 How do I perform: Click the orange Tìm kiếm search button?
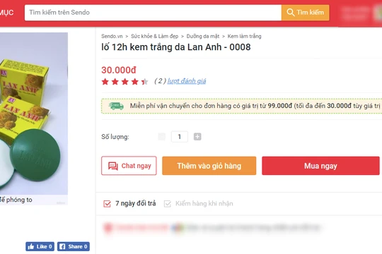[x=306, y=13]
